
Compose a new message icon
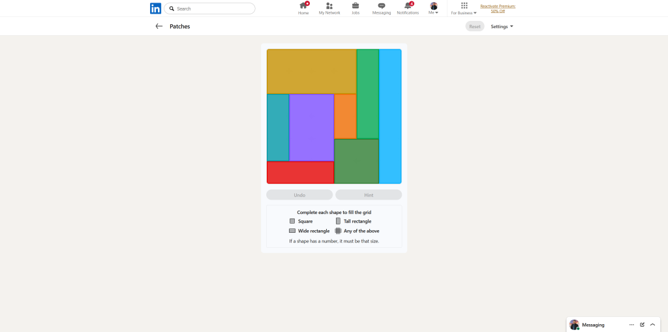tap(642, 325)
